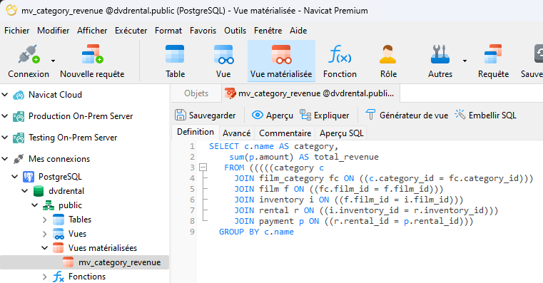The height and width of the screenshot is (283, 543).
Task: Click the Connexion plug icon
Action: [29, 54]
